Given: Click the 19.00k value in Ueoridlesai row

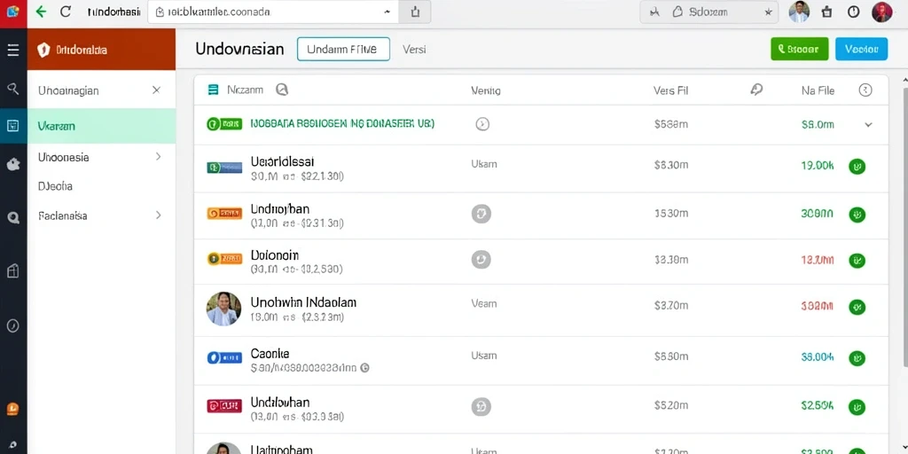Looking at the screenshot, I should (x=817, y=166).
